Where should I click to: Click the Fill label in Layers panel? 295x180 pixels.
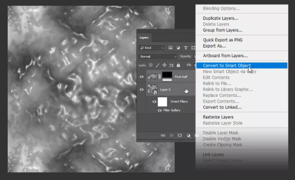click(x=189, y=65)
